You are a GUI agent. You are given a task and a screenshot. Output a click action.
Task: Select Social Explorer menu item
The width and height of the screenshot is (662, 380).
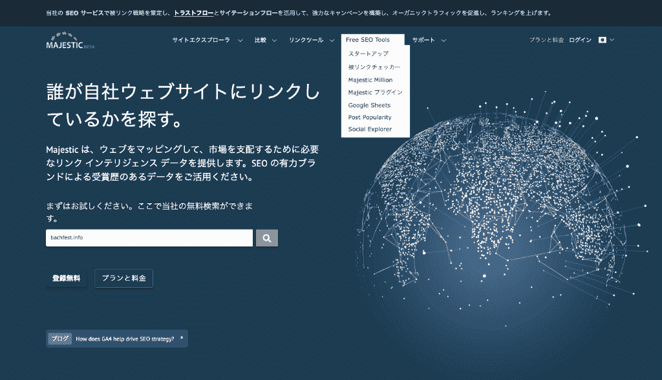(370, 129)
